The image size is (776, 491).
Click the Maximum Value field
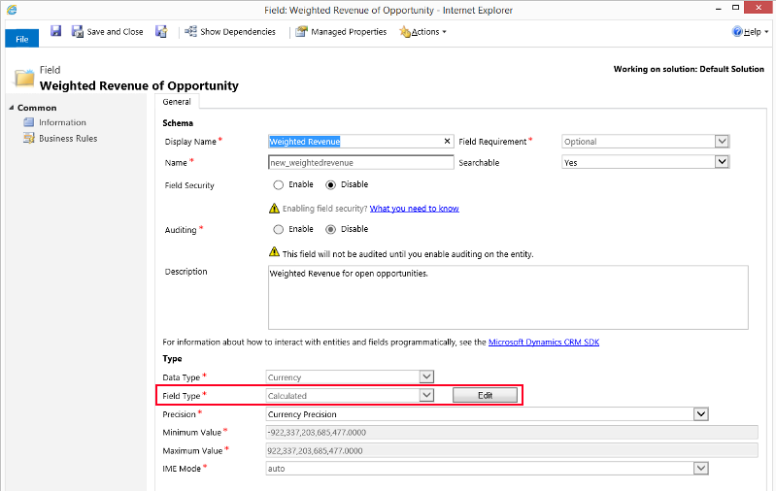512,451
